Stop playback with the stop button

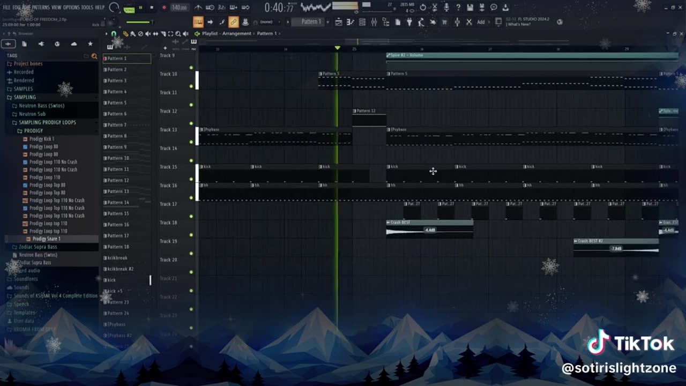[x=152, y=8]
